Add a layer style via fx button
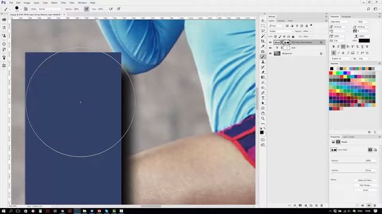 [x=295, y=206]
